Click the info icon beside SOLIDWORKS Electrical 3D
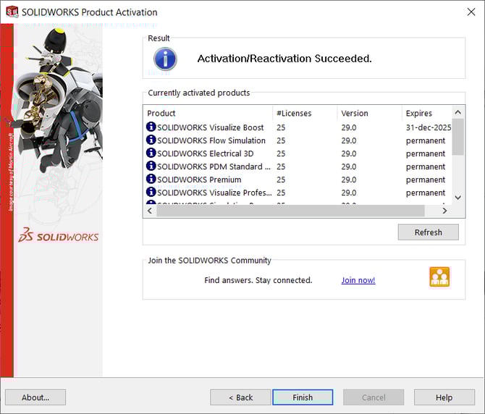485x414 pixels. [151, 153]
